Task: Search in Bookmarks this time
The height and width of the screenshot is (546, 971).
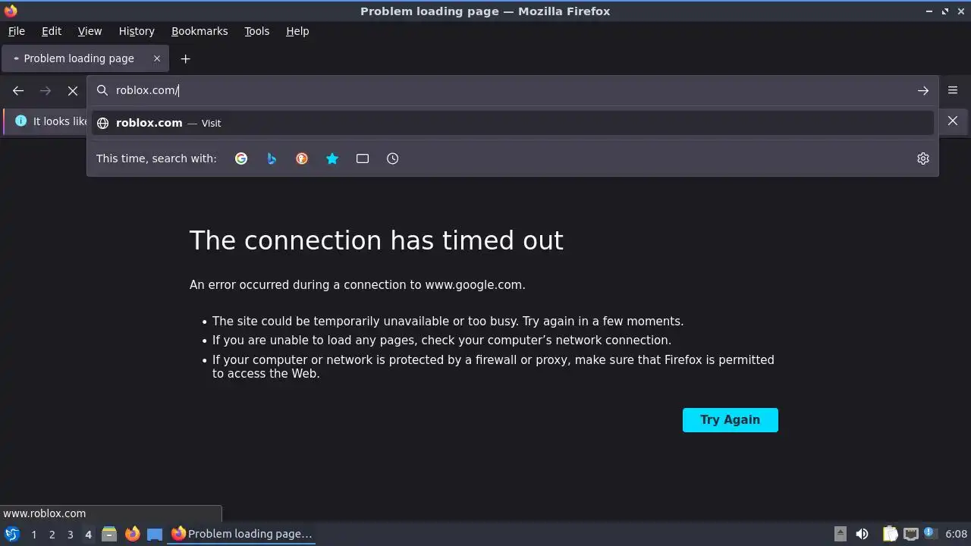Action: pos(332,158)
